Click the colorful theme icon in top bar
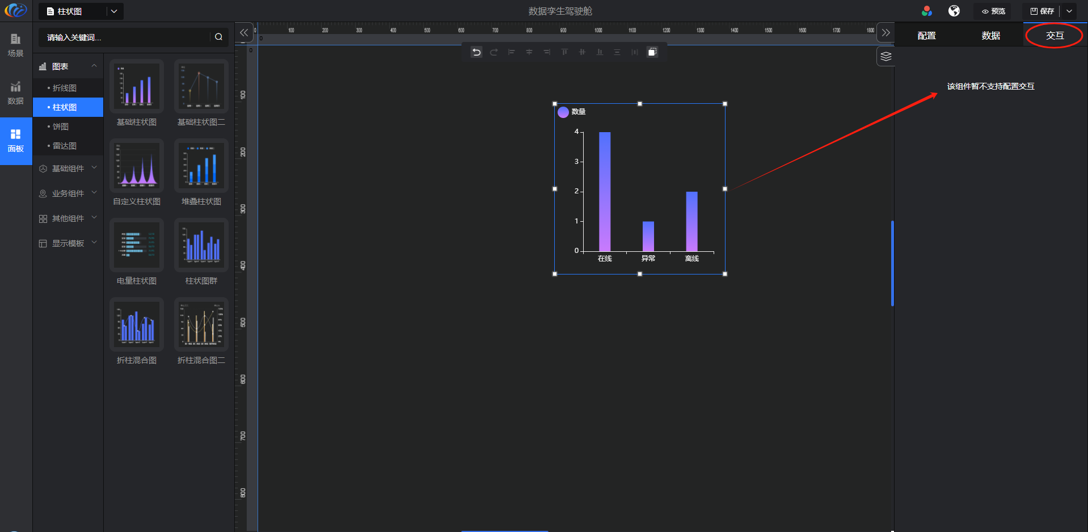The image size is (1088, 532). tap(926, 11)
